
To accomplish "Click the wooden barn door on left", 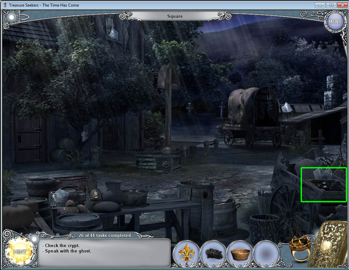I will 30,138.
